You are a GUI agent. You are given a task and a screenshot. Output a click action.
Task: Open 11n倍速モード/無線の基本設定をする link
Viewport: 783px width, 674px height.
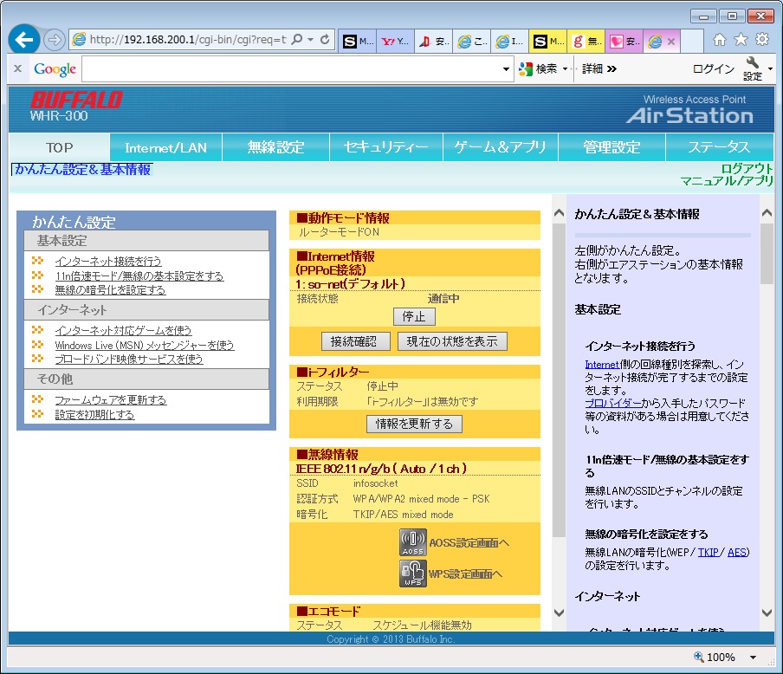pyautogui.click(x=139, y=275)
